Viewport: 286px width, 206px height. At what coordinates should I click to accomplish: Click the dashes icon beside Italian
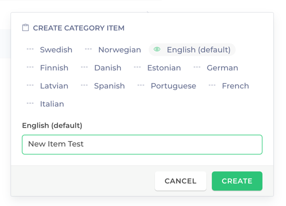click(x=30, y=103)
